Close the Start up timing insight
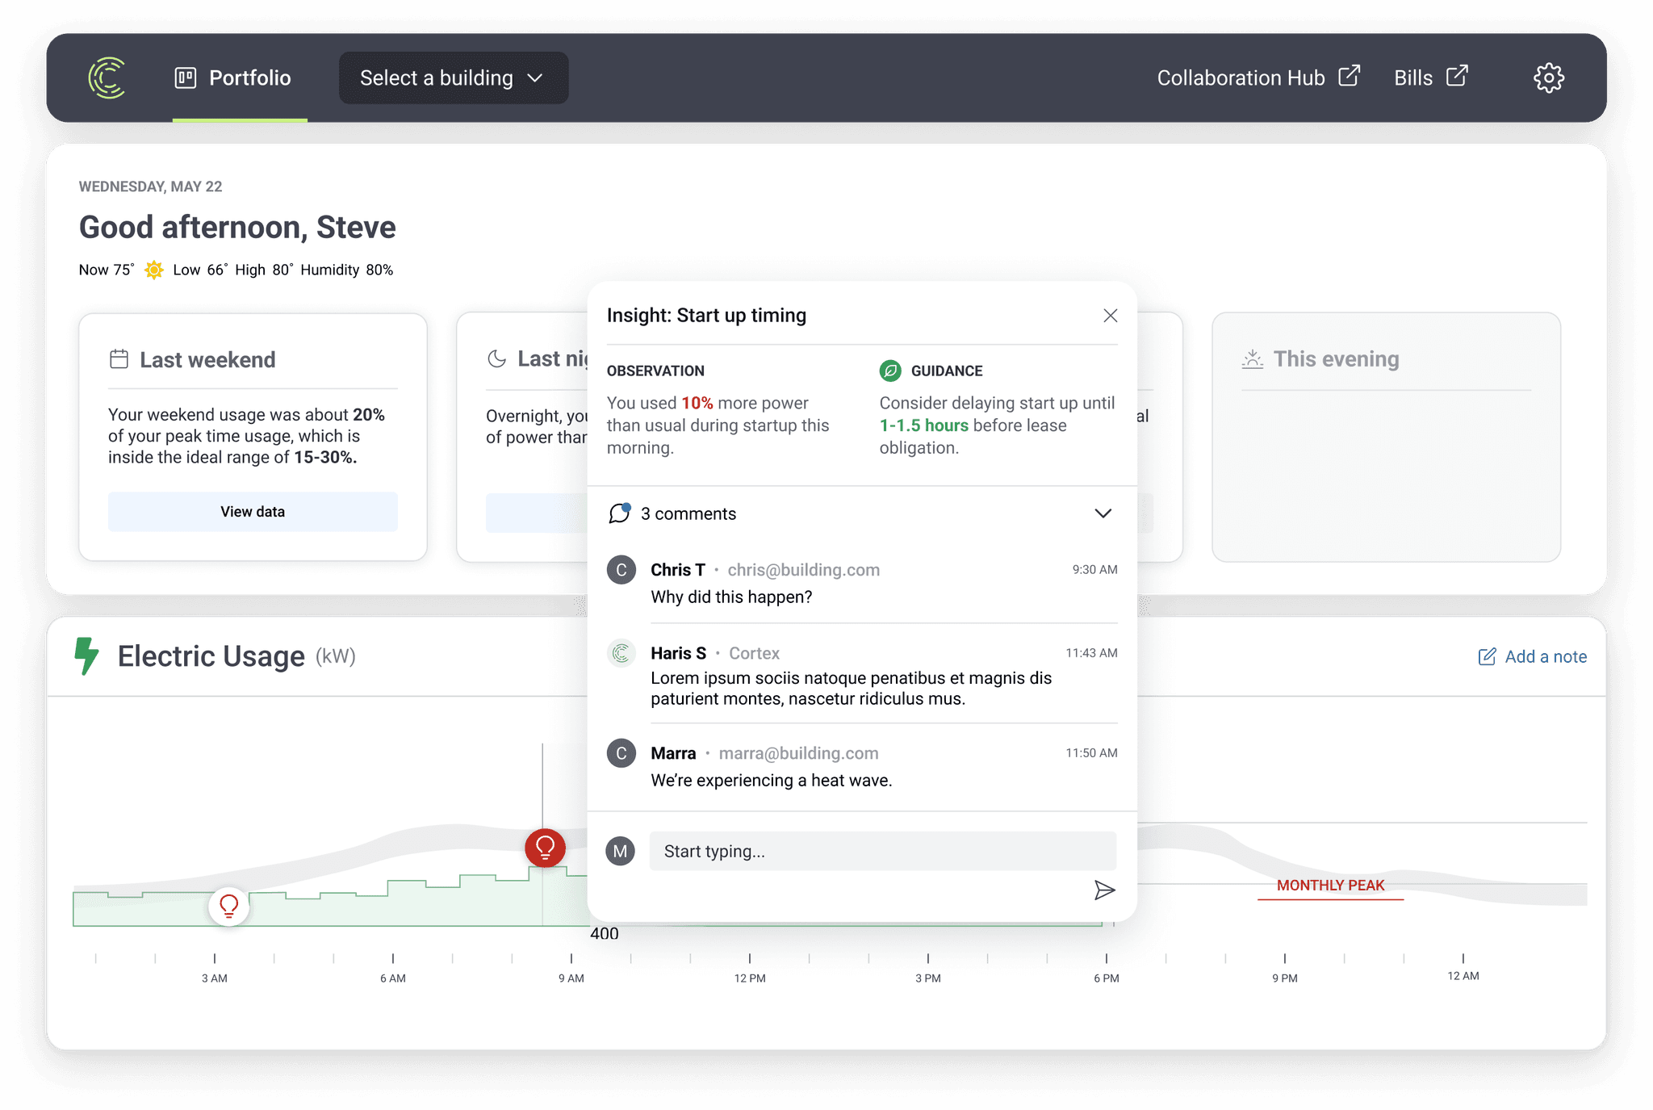Viewport: 1653px width, 1110px height. [x=1110, y=316]
